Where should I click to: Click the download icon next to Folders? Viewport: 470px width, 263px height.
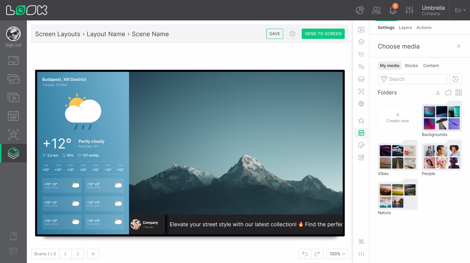pyautogui.click(x=438, y=92)
